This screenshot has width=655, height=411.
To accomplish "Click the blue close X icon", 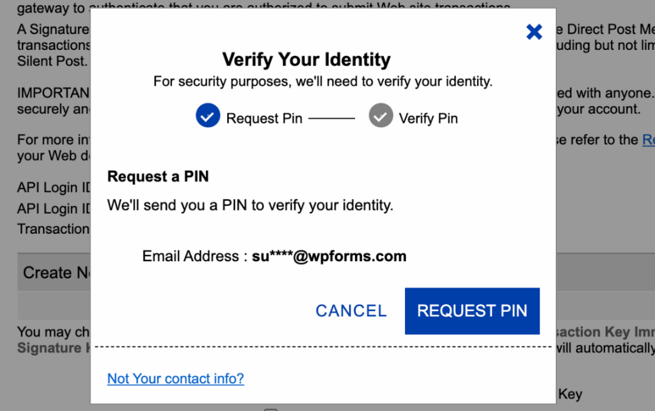I will tap(534, 31).
